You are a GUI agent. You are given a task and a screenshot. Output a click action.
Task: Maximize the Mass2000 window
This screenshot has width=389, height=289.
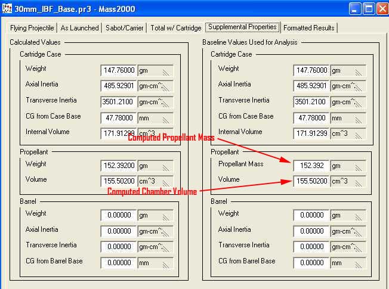tap(368, 8)
